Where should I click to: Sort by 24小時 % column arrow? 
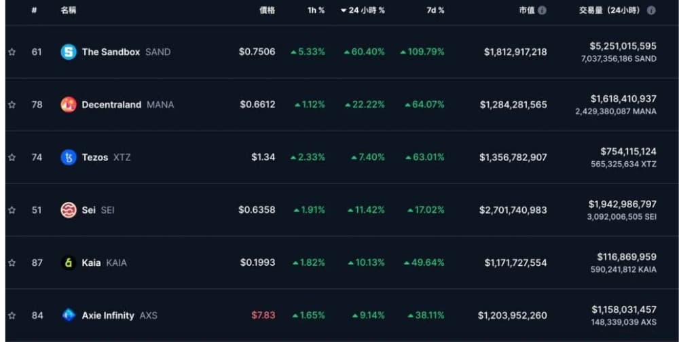(344, 10)
